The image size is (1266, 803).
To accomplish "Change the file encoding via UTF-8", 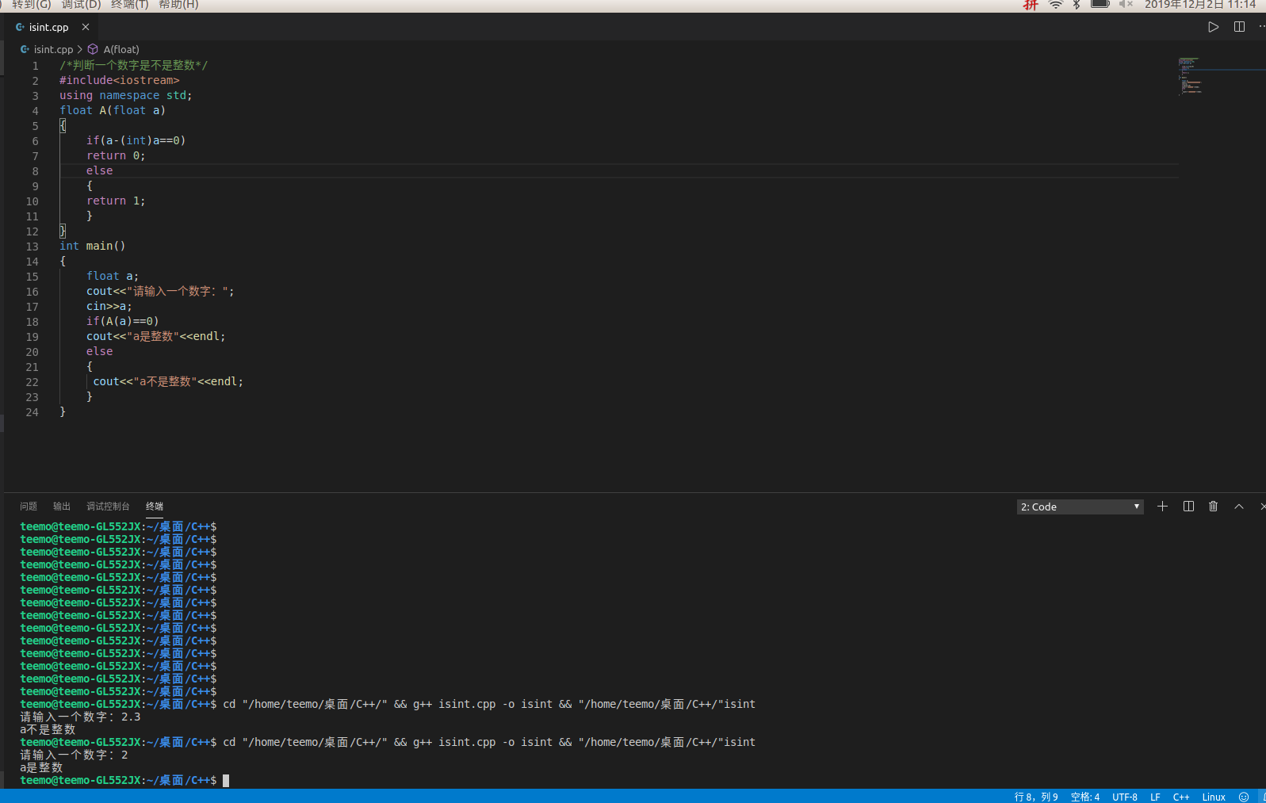I will [x=1125, y=797].
